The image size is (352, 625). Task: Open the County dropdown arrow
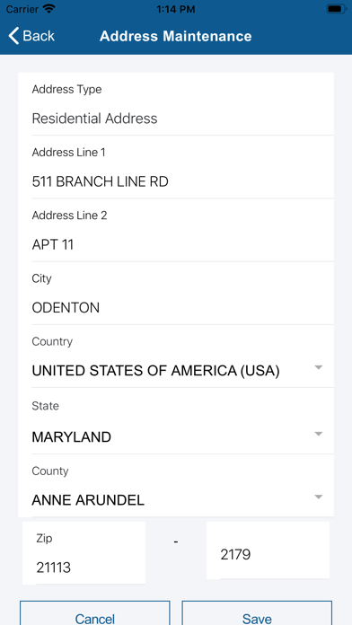pyautogui.click(x=318, y=497)
